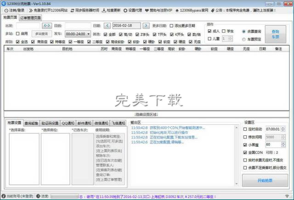Open the 邮件通知 tab
The height and width of the screenshot is (200, 294).
85,123
